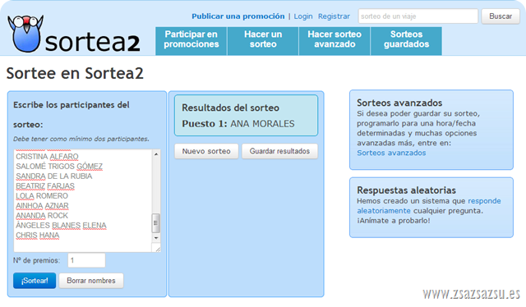Screen dimensions: 526x307
Task: Follow the Publicar una promoción link
Action: point(238,16)
